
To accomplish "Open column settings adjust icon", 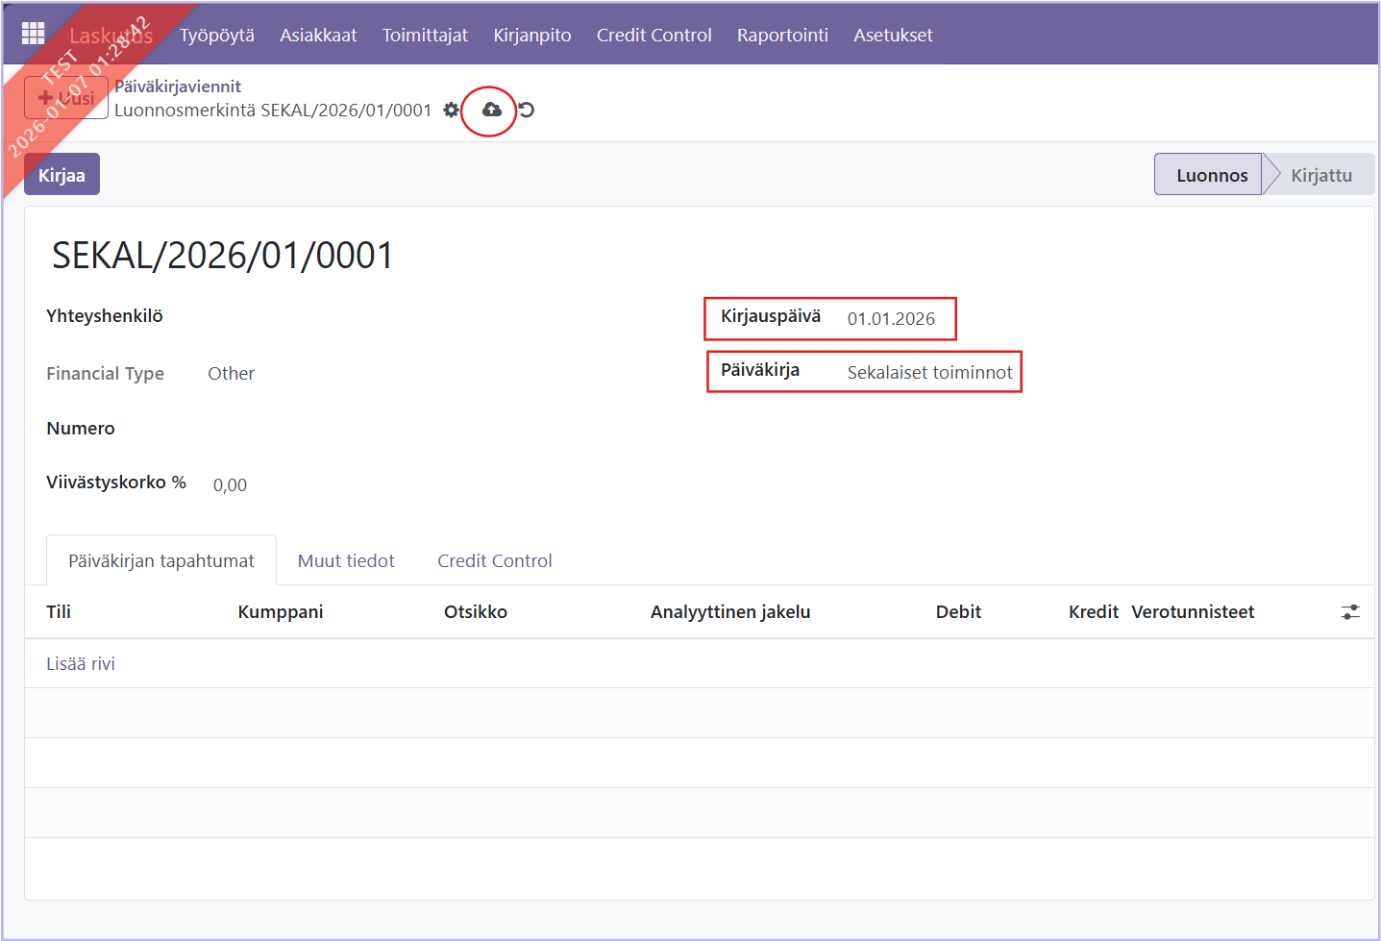I will click(x=1350, y=612).
